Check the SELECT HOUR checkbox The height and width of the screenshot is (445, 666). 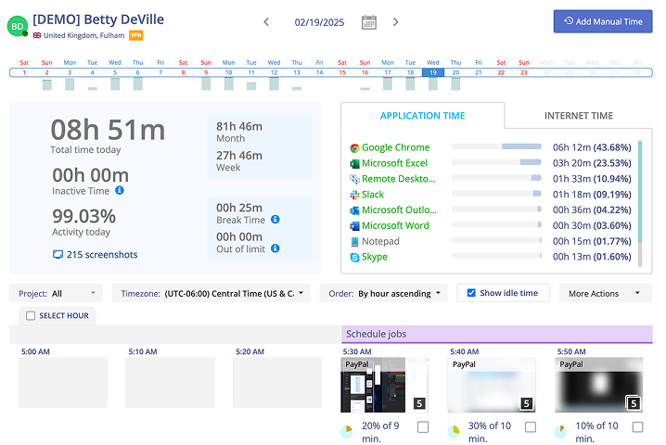click(31, 316)
